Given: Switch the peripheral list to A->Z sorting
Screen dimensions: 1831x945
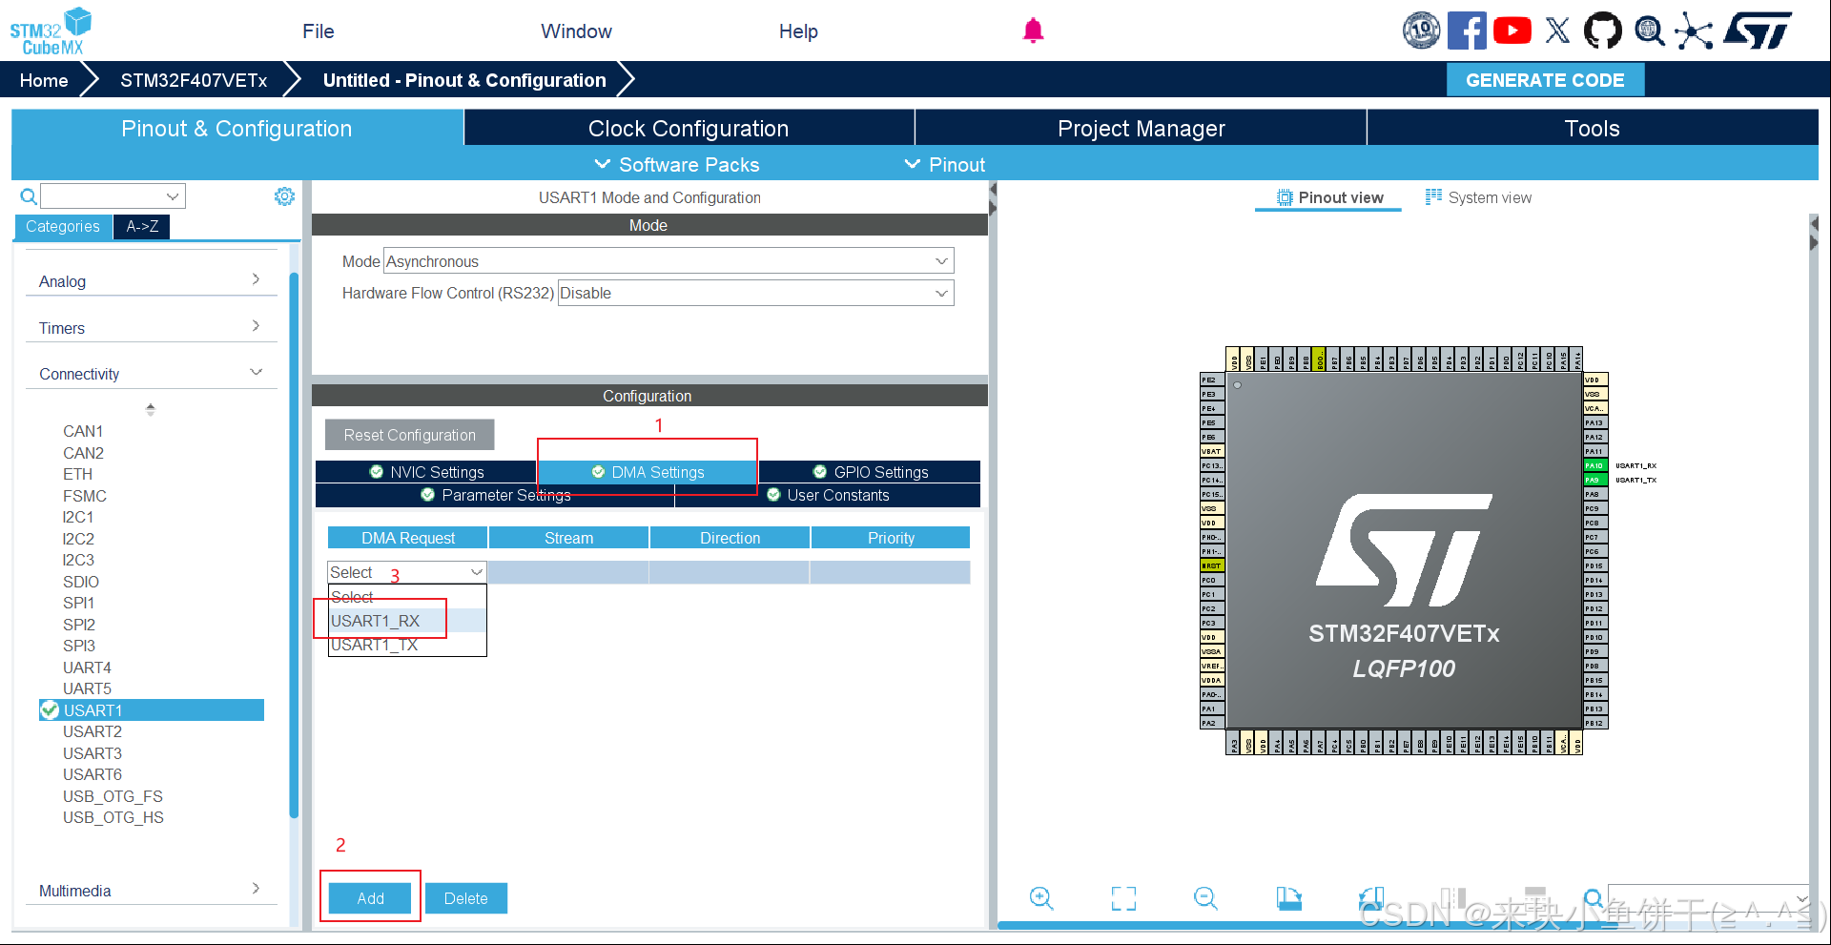Looking at the screenshot, I should pyautogui.click(x=141, y=227).
